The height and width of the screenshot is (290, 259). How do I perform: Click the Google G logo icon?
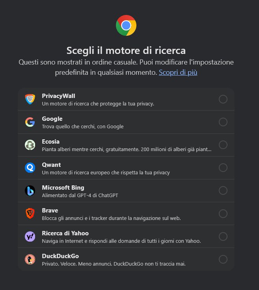coord(30,122)
